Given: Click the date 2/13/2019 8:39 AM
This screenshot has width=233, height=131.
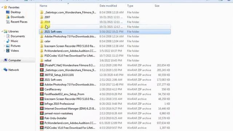Looking at the screenshot, I should pyautogui.click(x=111, y=113).
